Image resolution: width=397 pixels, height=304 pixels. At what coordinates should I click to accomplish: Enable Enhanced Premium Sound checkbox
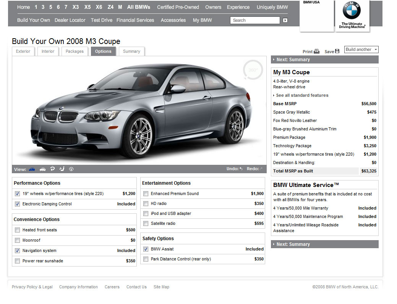tap(146, 194)
